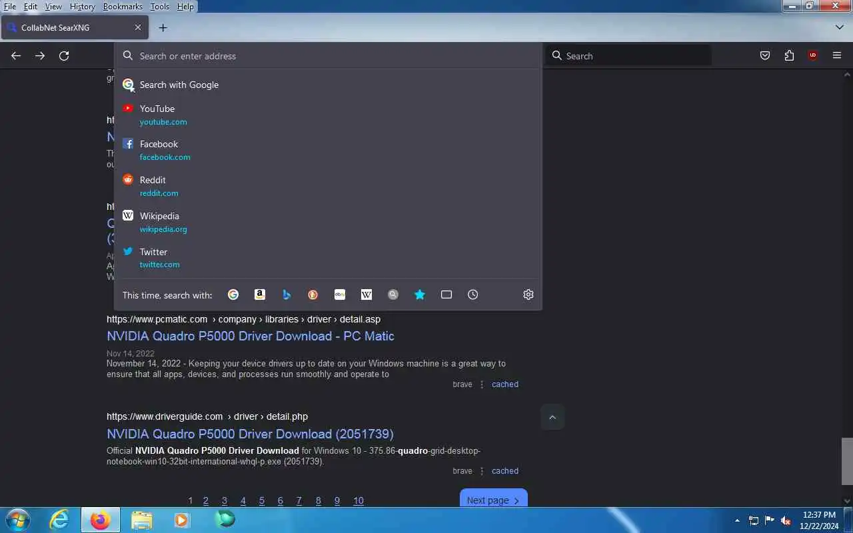Open the Tools menu
This screenshot has width=853, height=533.
160,6
